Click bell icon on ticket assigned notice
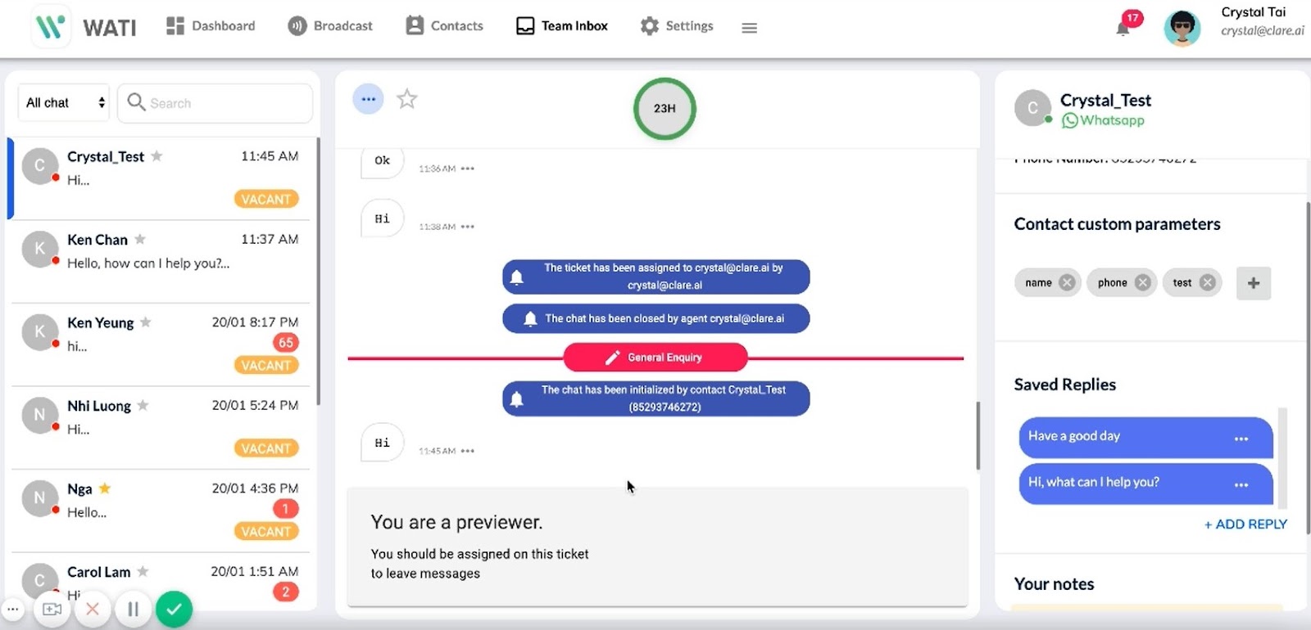Viewport: 1311px width, 630px height. 517,277
